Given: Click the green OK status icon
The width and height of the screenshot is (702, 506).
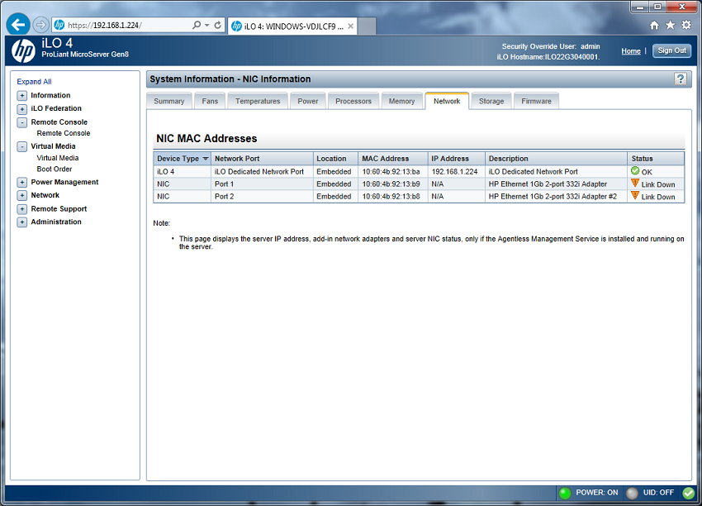Looking at the screenshot, I should coord(635,171).
